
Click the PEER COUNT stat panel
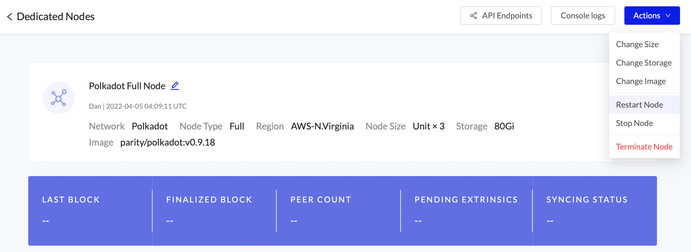coord(338,211)
